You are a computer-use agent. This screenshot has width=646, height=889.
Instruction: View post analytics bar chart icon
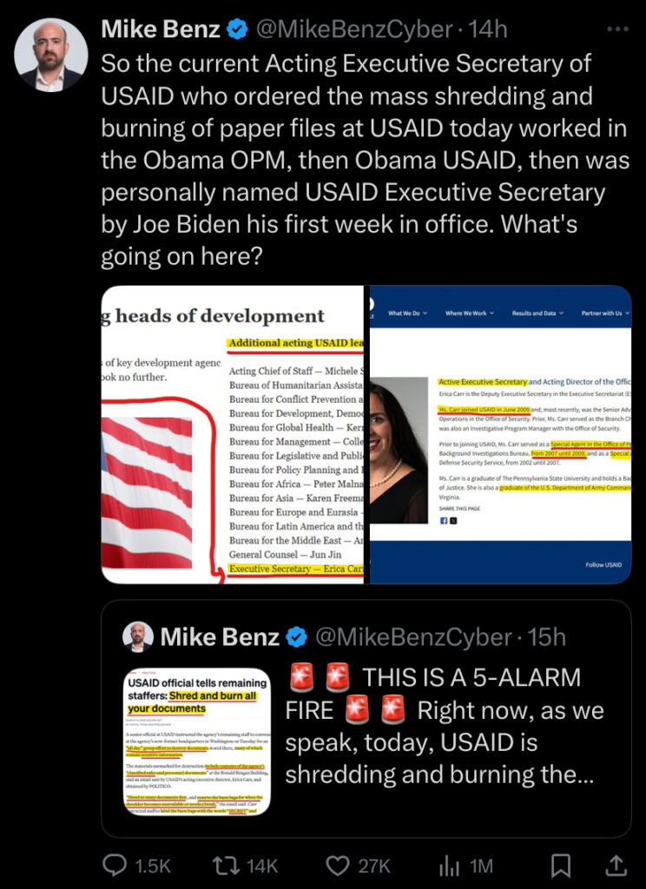point(449,866)
